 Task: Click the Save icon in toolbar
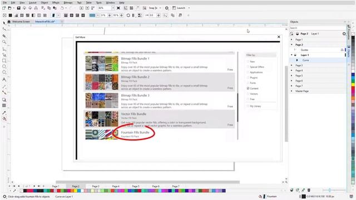[18, 8]
